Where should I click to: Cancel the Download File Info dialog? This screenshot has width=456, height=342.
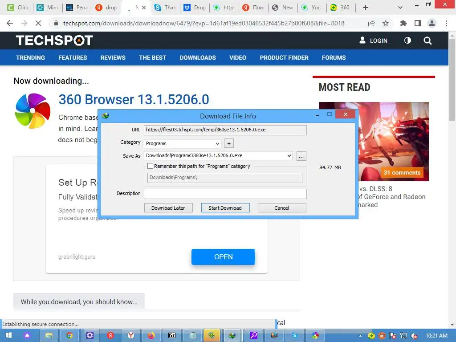click(x=281, y=208)
